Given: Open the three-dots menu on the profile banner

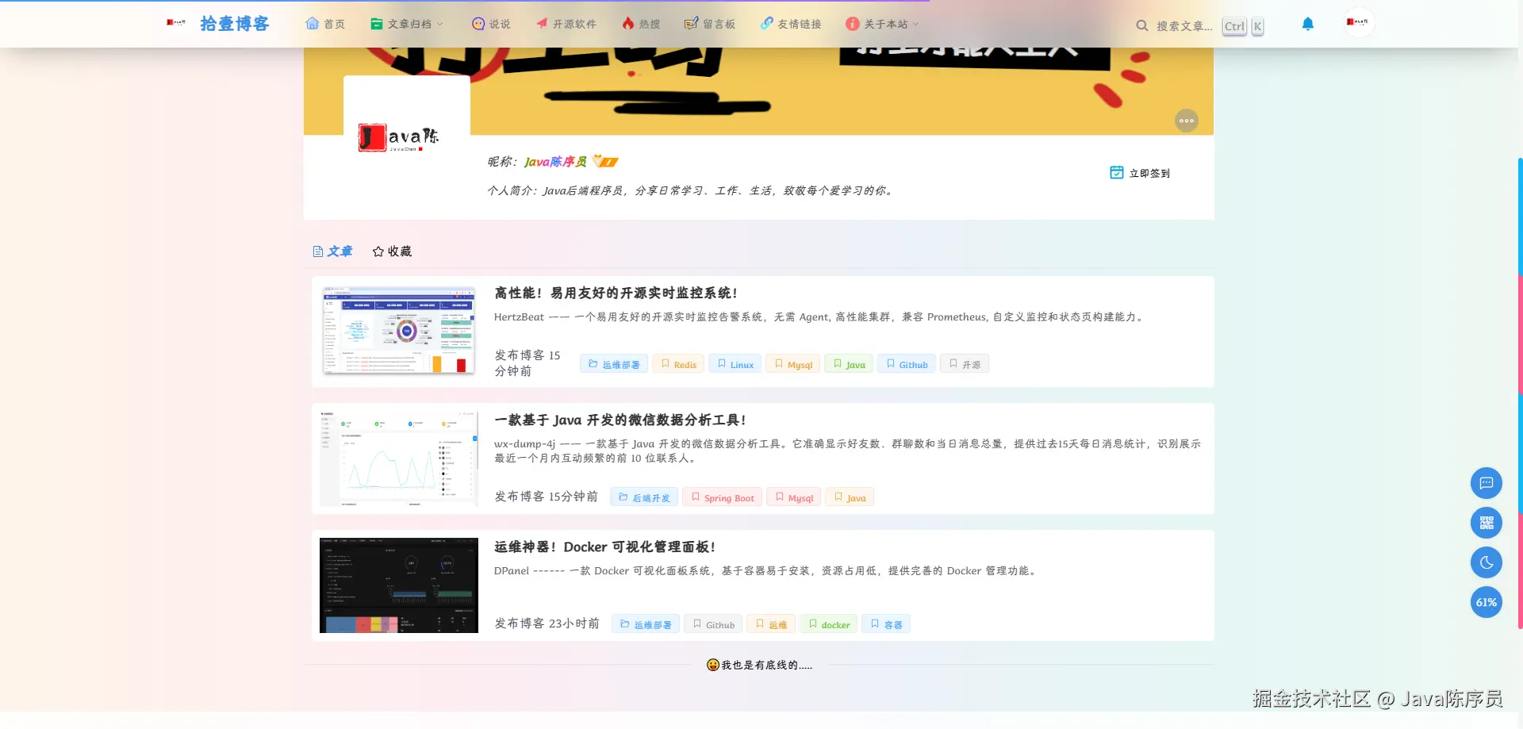Looking at the screenshot, I should [x=1187, y=121].
